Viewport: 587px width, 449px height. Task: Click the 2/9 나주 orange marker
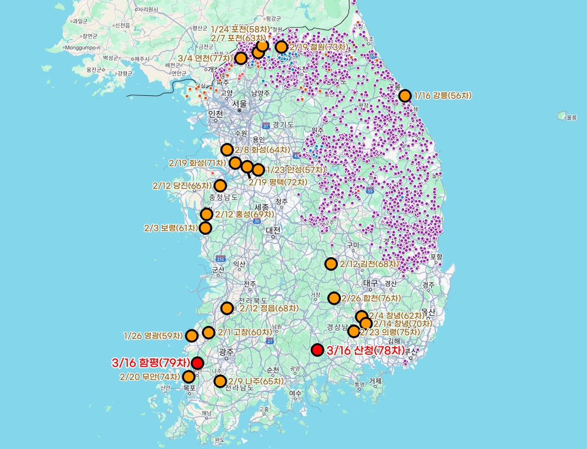pyautogui.click(x=220, y=381)
